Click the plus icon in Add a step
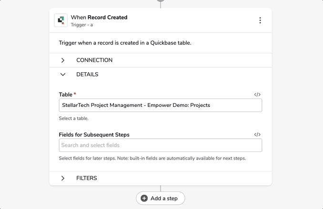This screenshot has width=323, height=209. tap(144, 199)
